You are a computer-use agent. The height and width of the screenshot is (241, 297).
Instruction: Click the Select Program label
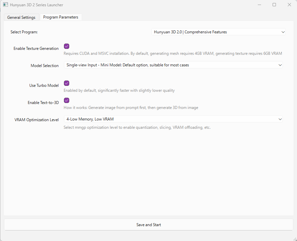pyautogui.click(x=24, y=32)
